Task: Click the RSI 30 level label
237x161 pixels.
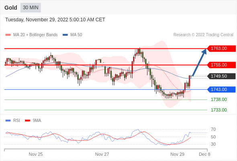Action: tap(213, 144)
